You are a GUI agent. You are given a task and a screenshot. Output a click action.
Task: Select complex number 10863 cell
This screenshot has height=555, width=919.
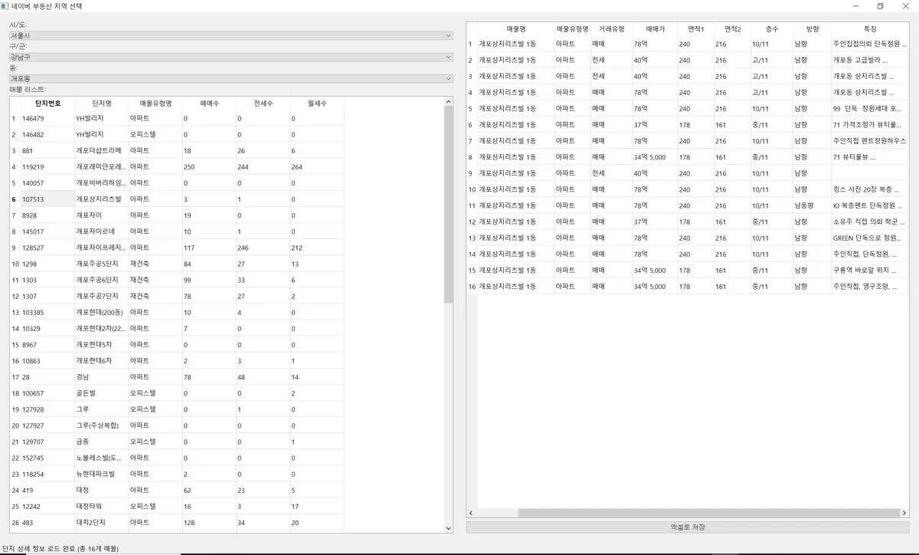[x=48, y=361]
